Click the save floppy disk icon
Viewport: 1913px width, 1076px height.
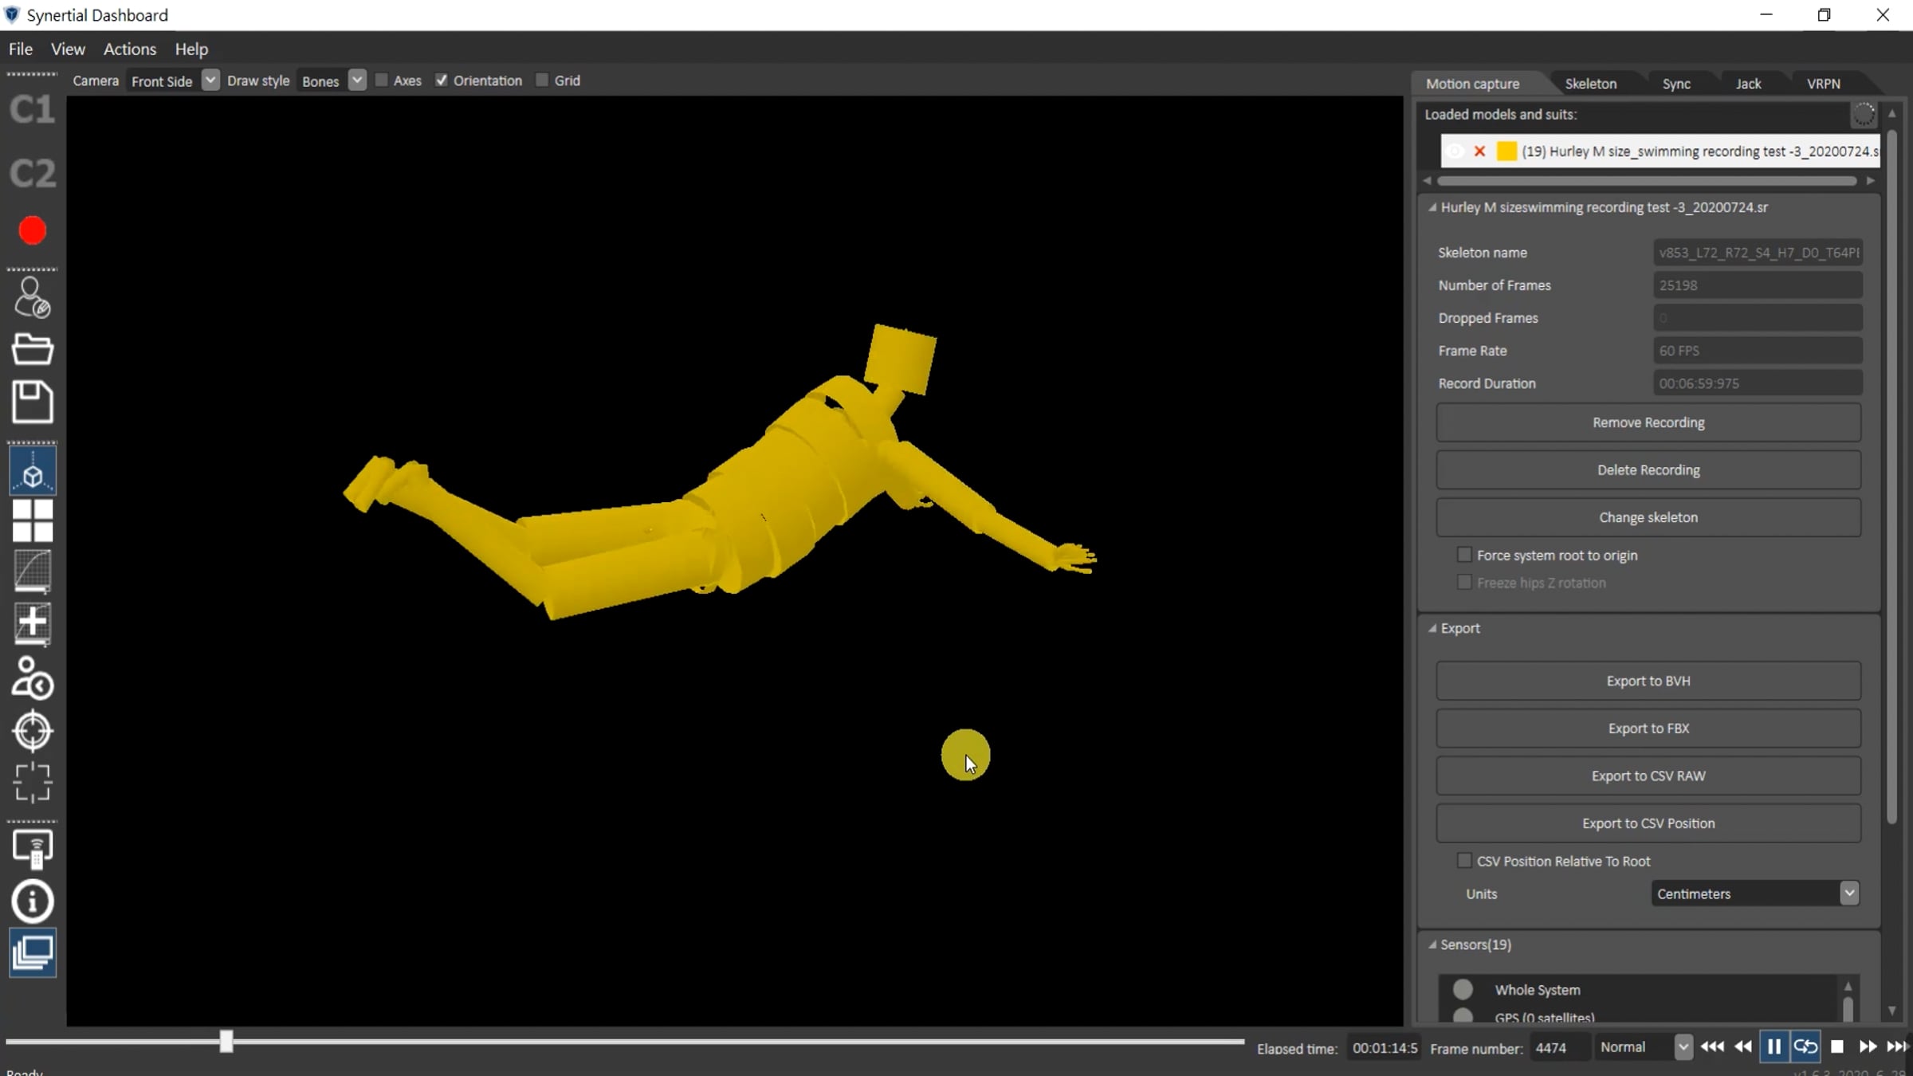click(33, 401)
